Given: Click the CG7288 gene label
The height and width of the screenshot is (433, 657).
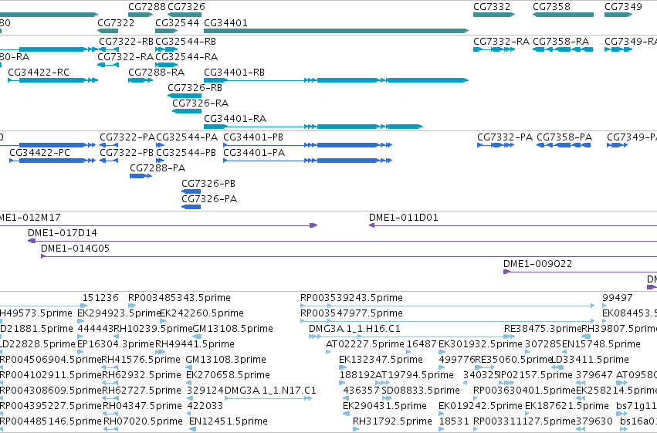Looking at the screenshot, I should pyautogui.click(x=147, y=7).
